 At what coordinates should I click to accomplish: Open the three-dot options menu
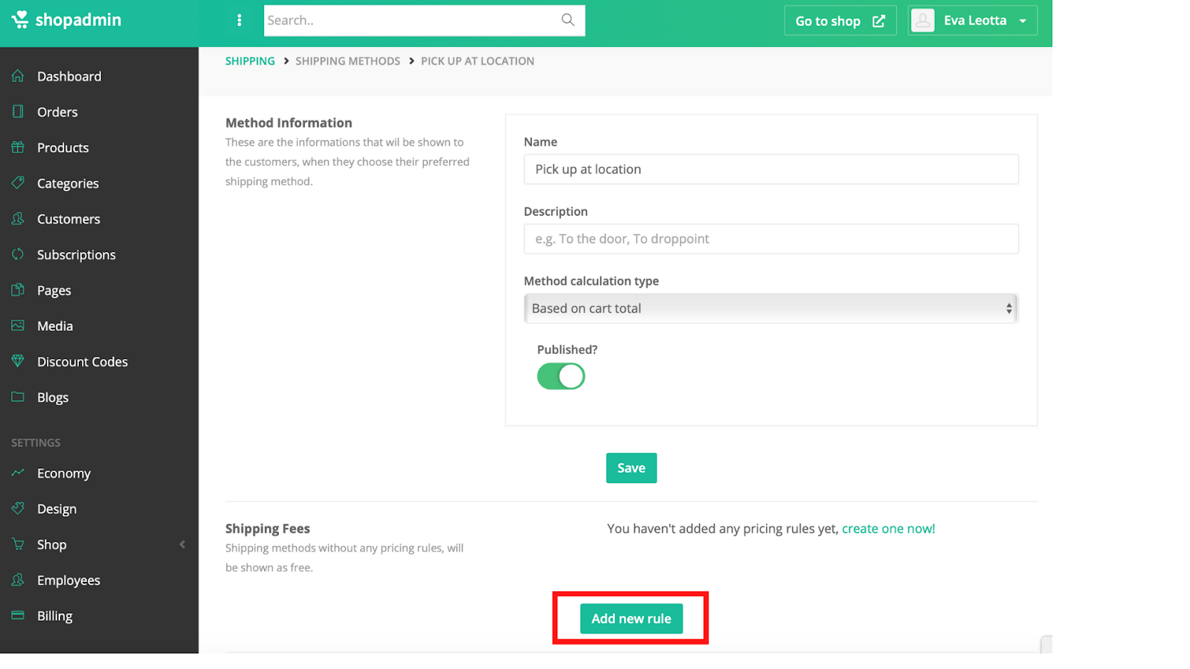[239, 20]
